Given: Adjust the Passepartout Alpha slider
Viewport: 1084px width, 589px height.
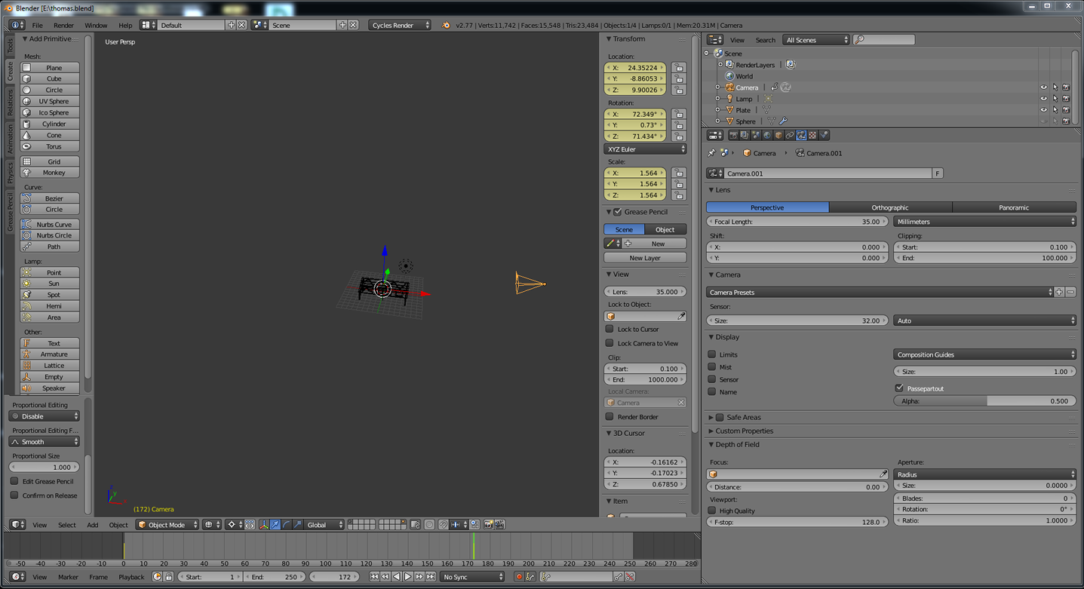Looking at the screenshot, I should click(x=984, y=401).
